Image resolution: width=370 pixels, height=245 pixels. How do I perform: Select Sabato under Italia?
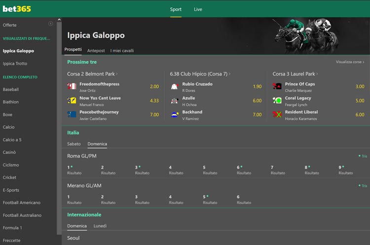tap(74, 144)
